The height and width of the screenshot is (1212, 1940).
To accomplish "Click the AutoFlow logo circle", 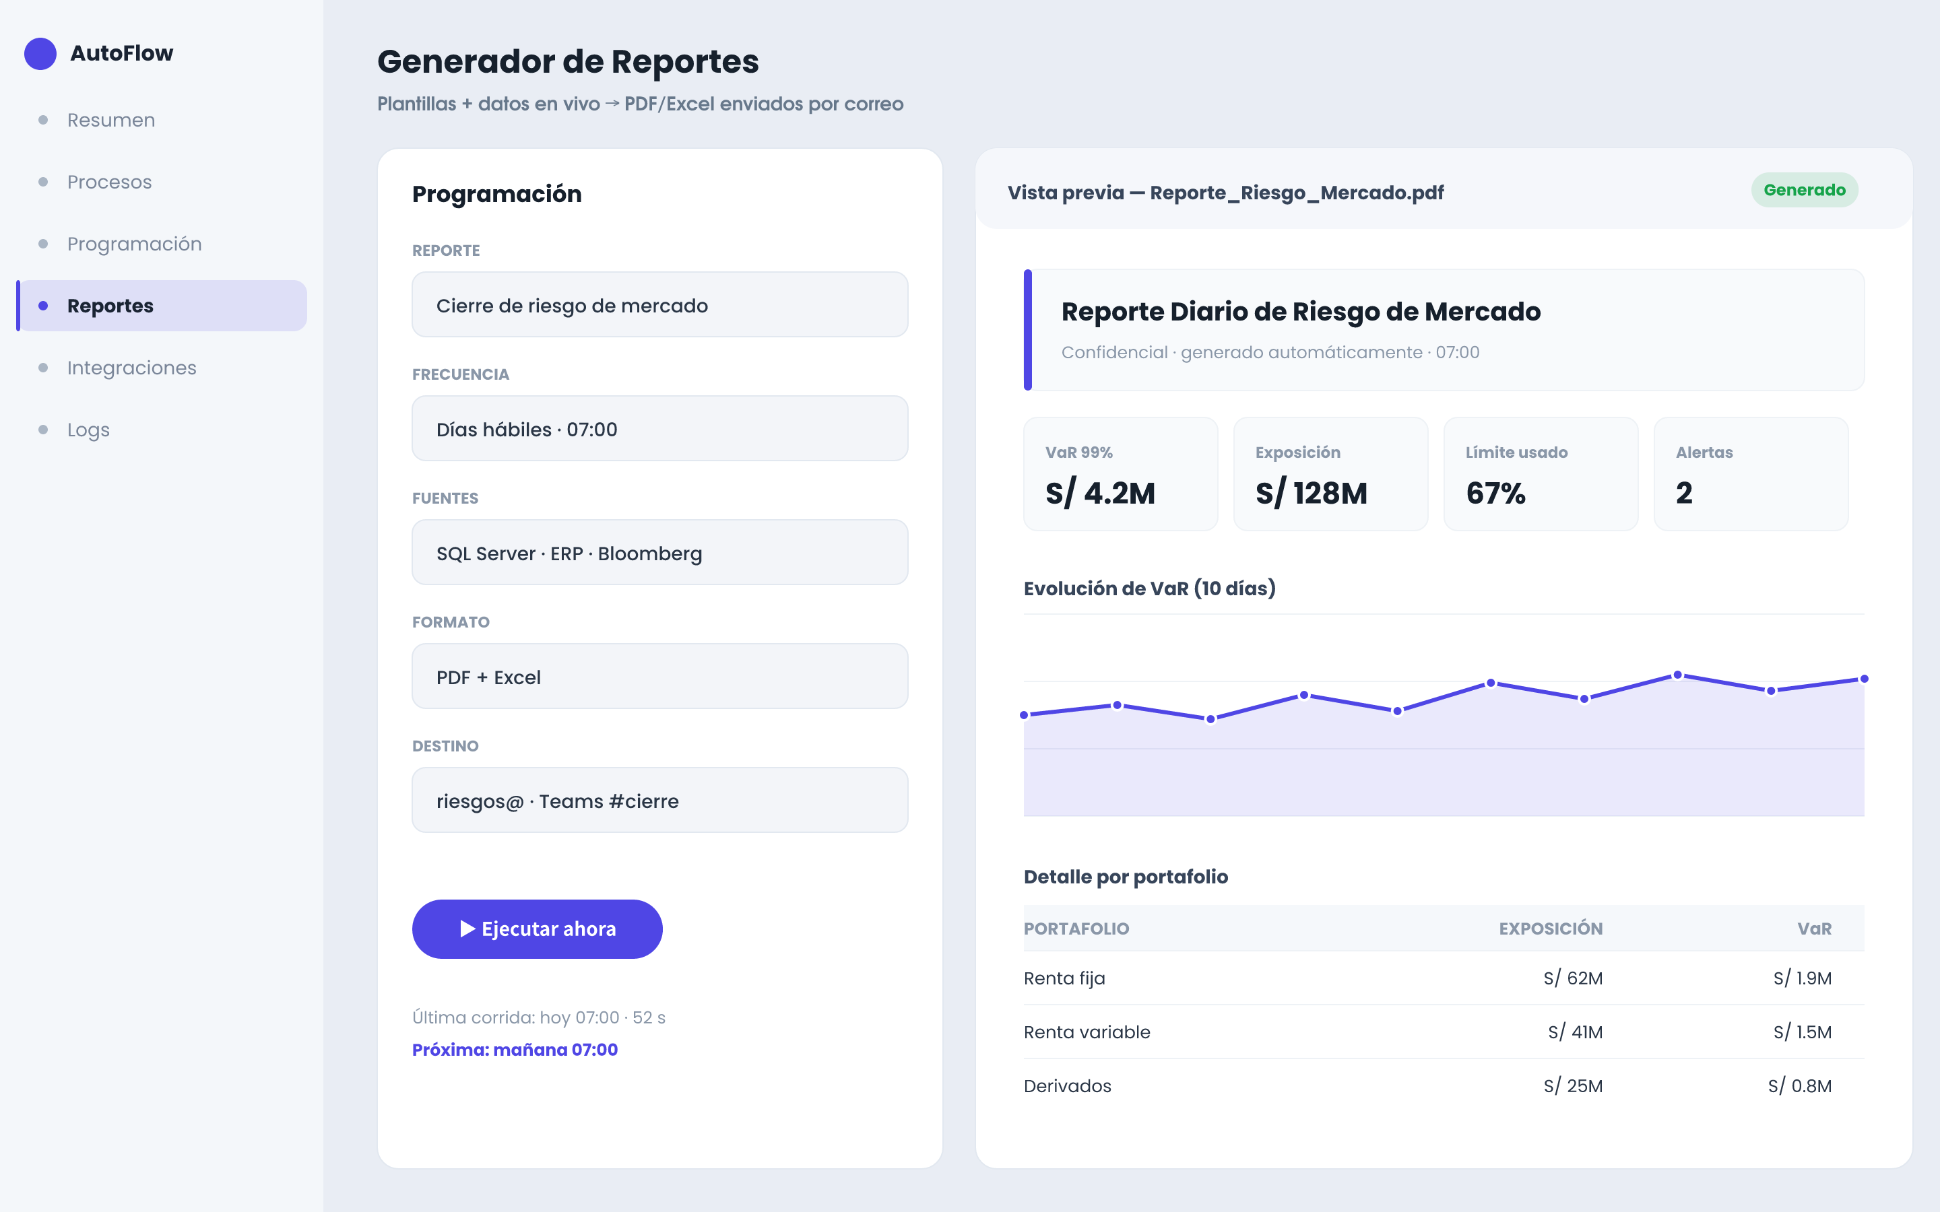I will tap(40, 53).
